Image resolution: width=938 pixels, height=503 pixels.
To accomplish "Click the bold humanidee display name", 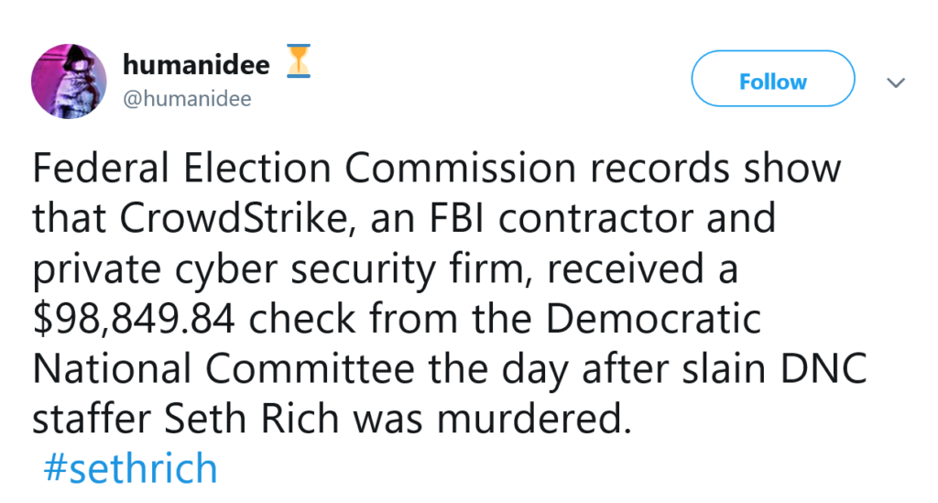I will [x=196, y=65].
